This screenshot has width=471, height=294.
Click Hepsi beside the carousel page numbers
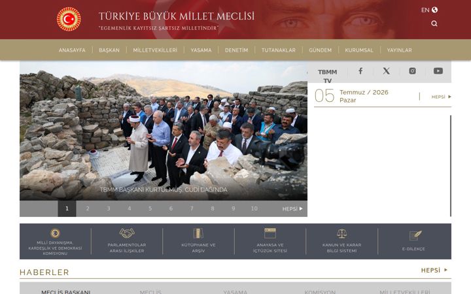[292, 209]
